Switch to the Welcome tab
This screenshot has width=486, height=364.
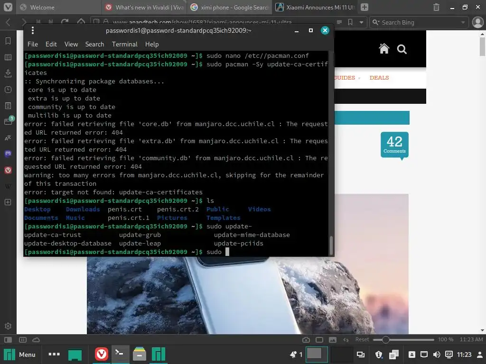tap(58, 7)
